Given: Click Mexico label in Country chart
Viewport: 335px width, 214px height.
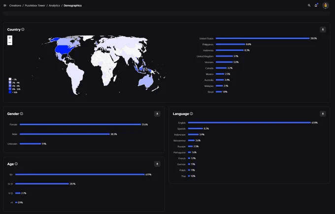Looking at the screenshot, I should point(209,74).
